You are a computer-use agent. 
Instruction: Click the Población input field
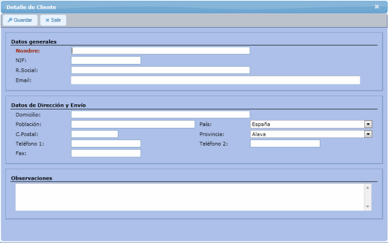(x=133, y=124)
